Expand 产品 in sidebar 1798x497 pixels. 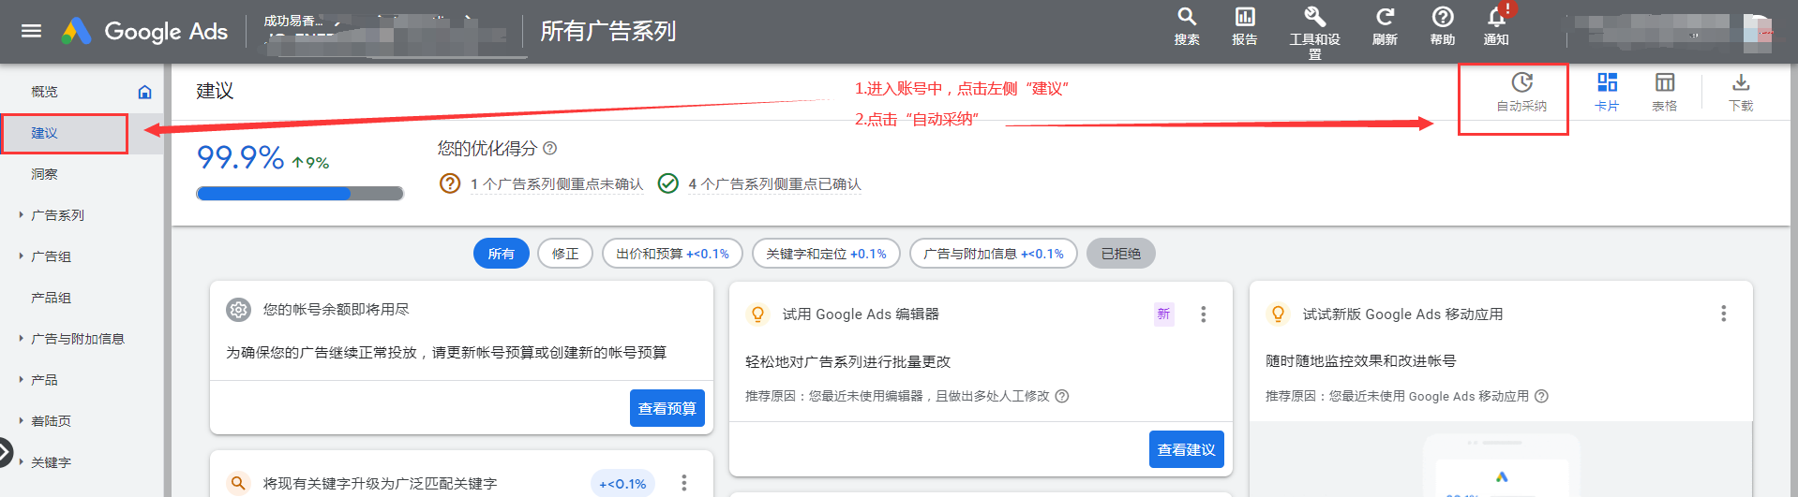tap(22, 379)
